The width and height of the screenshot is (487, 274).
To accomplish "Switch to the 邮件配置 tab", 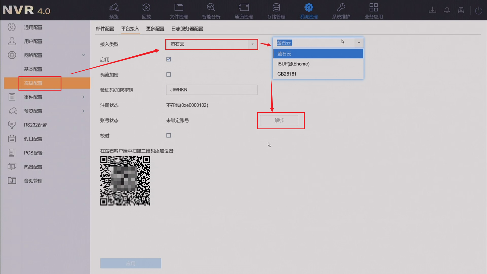I will pos(105,29).
